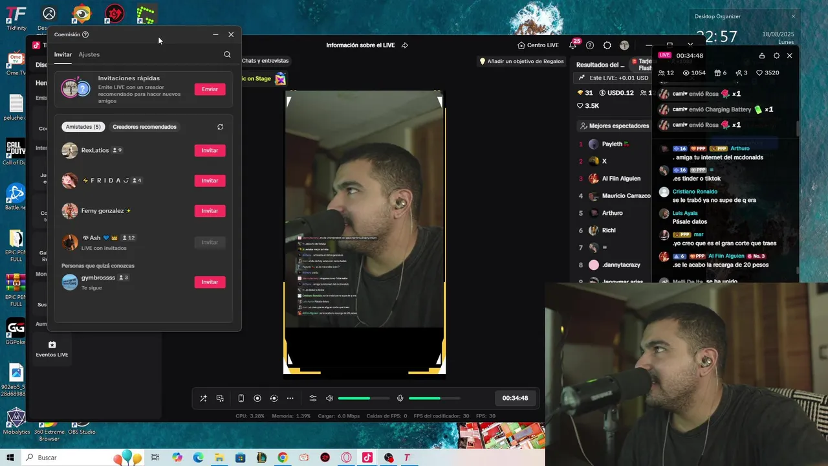Click the 00:34:48 live timer button

click(x=515, y=398)
